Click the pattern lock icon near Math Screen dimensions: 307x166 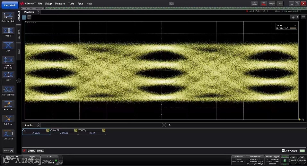(x=285, y=161)
